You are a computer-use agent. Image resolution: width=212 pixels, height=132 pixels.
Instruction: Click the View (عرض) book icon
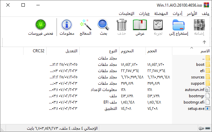click(x=140, y=25)
